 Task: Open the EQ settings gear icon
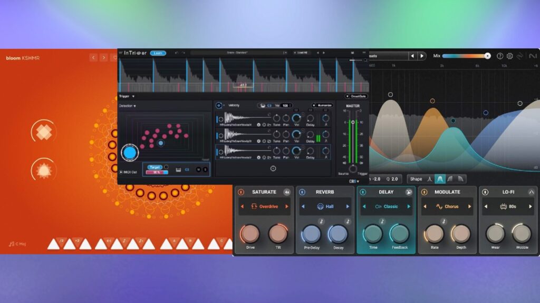click(x=510, y=56)
